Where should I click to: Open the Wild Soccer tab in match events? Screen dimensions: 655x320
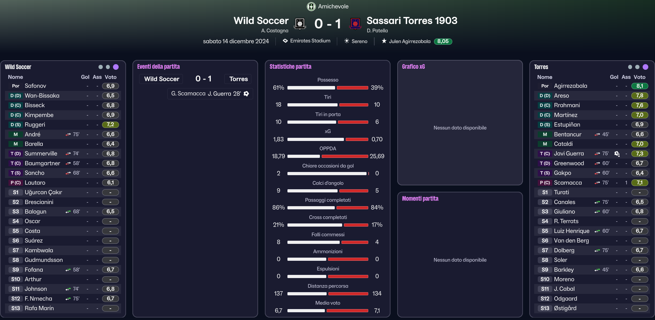(x=161, y=79)
